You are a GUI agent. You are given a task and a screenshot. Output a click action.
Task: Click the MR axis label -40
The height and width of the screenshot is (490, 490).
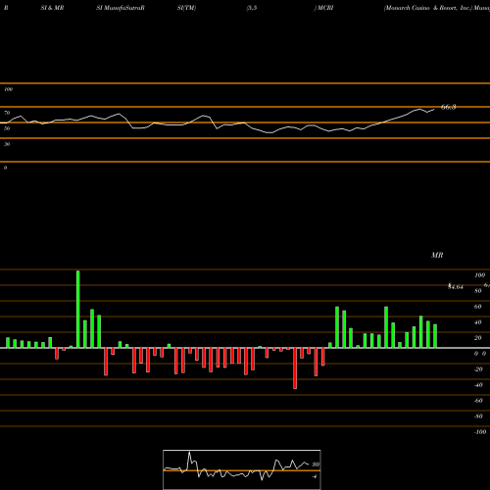pyautogui.click(x=478, y=385)
